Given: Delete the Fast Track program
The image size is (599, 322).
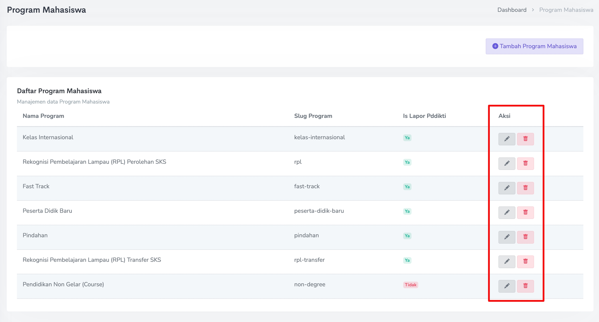Looking at the screenshot, I should (525, 188).
